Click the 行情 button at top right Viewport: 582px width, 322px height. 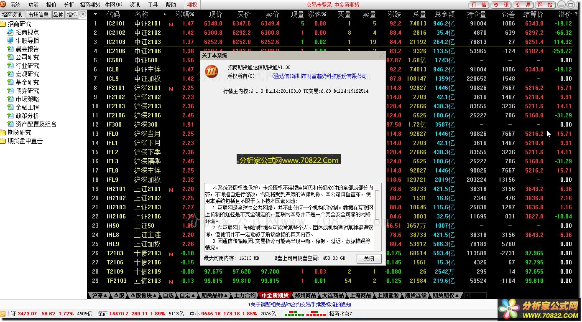coord(479,5)
